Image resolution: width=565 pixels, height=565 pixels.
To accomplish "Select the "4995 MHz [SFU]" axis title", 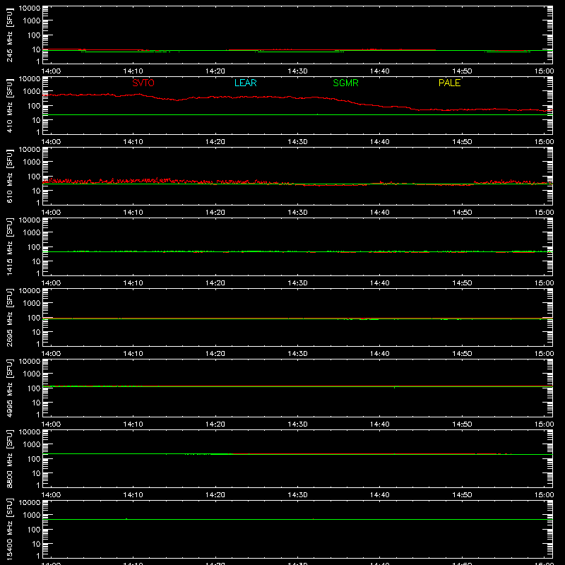I will click(x=9, y=388).
